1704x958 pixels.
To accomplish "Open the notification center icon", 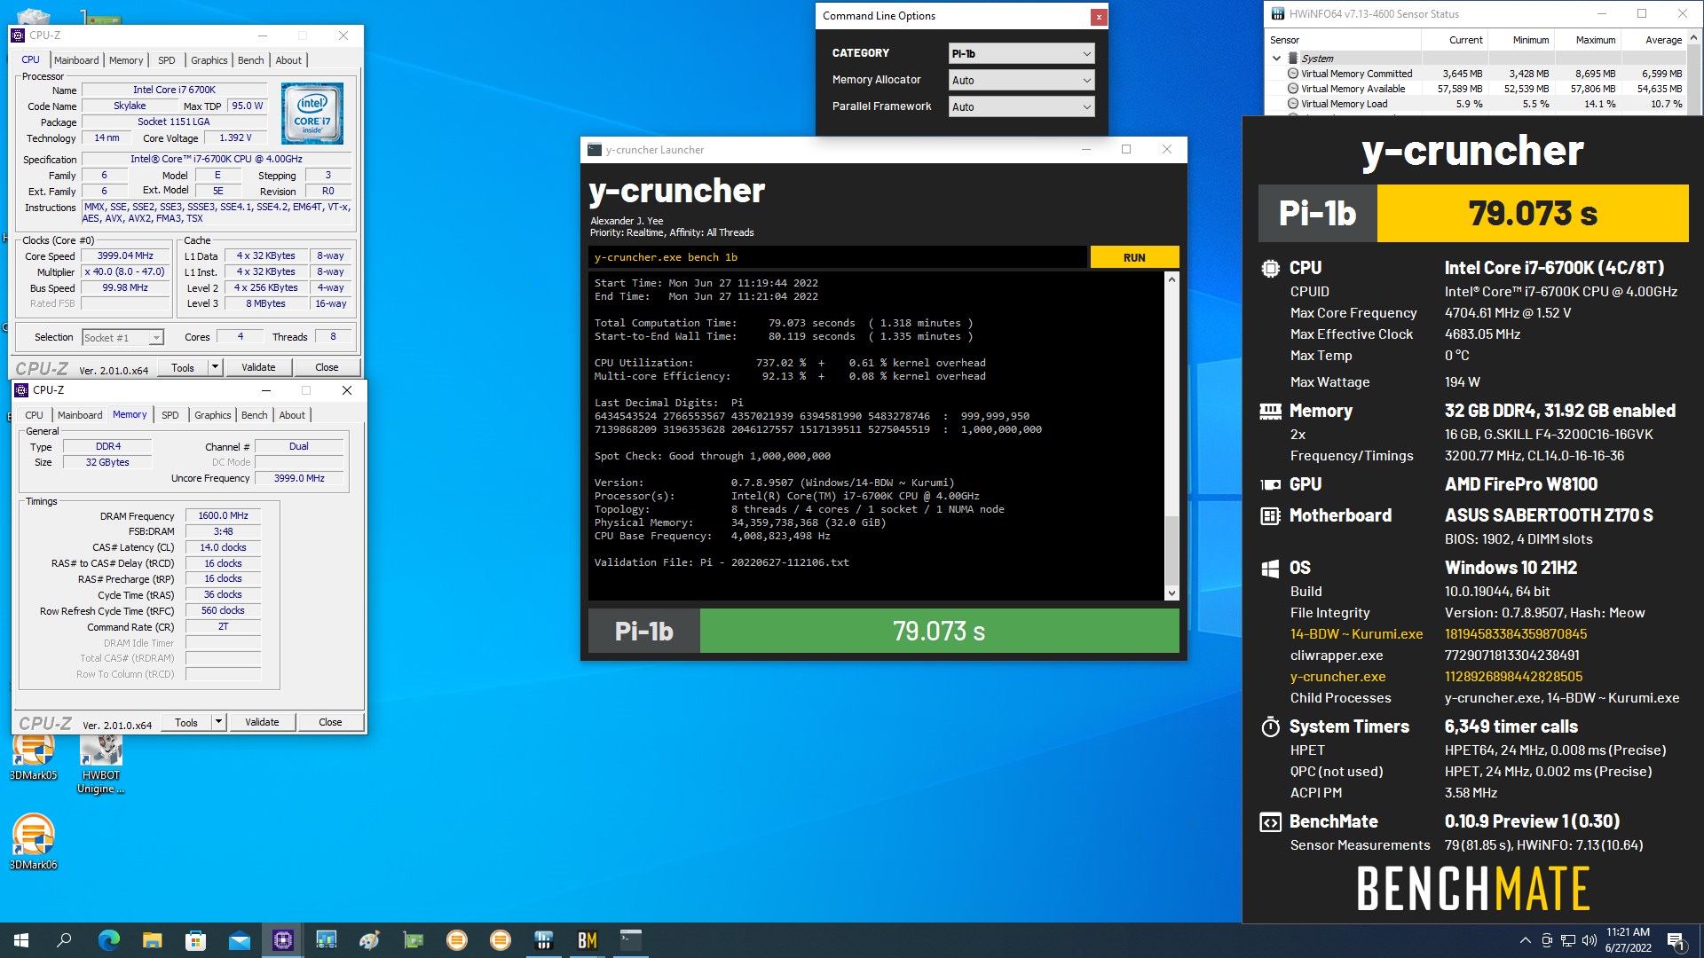I will tap(1676, 940).
